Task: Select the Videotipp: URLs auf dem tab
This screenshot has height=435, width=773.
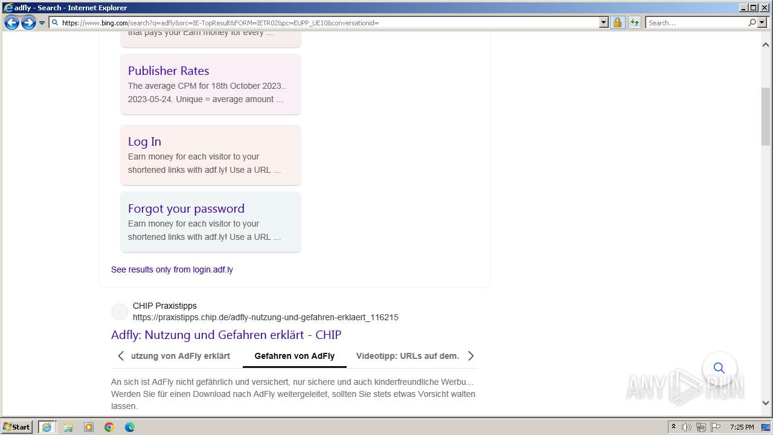Action: (408, 356)
